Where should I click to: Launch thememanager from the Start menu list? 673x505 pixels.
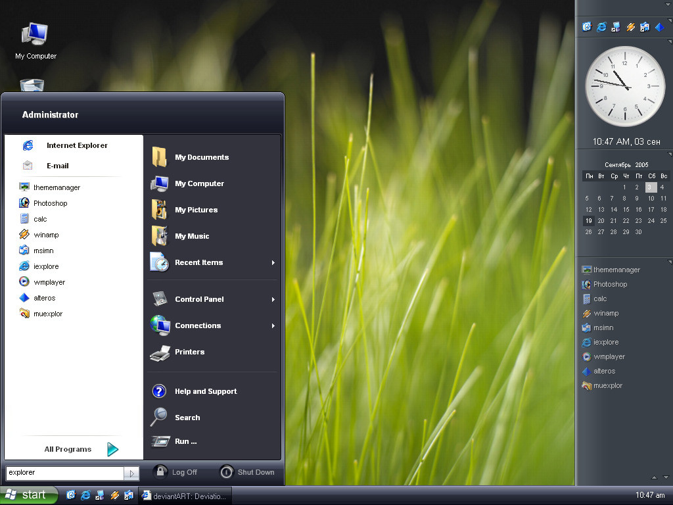click(49, 187)
